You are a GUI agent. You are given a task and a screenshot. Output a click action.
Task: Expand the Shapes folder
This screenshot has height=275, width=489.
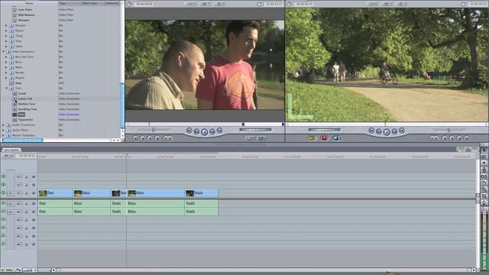tap(6, 78)
